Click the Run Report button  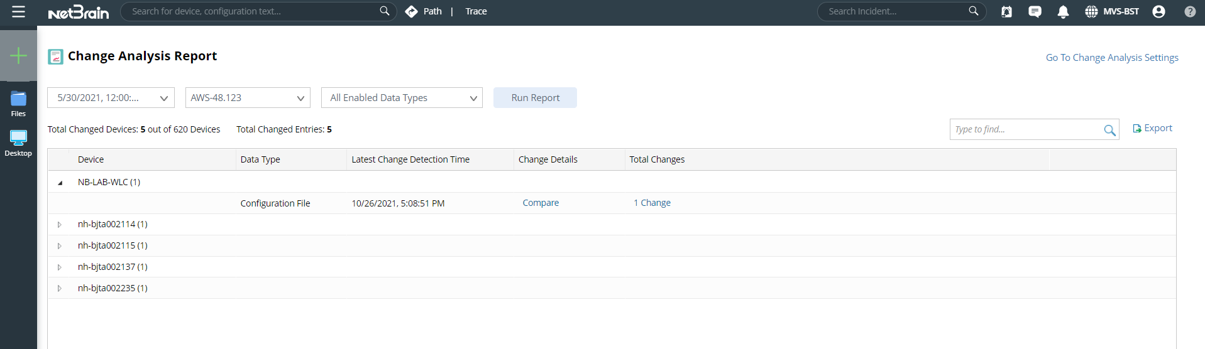[x=535, y=97]
